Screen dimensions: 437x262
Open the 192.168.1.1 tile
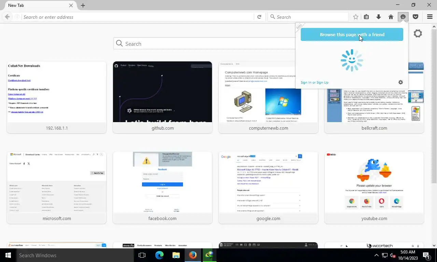(x=57, y=97)
